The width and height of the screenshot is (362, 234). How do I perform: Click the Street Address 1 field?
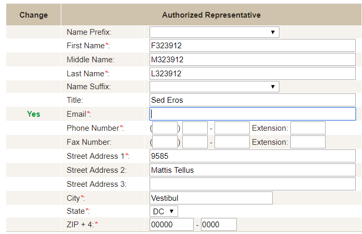pos(252,156)
